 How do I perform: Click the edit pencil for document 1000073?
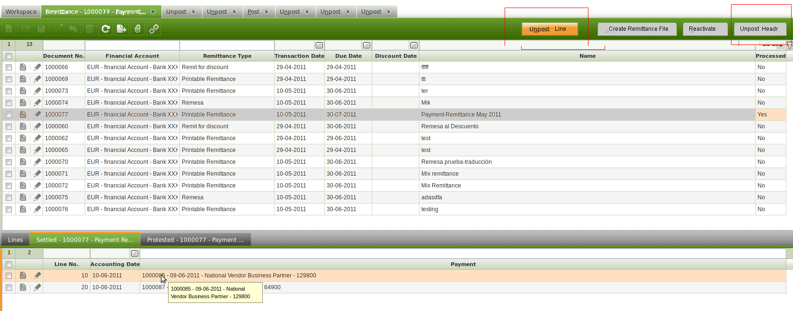[37, 91]
